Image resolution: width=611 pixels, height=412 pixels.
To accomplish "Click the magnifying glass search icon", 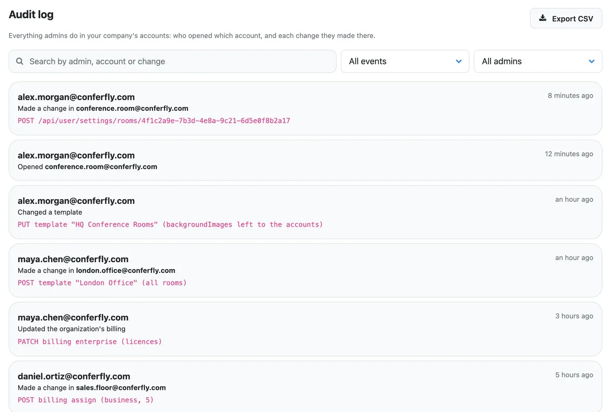I will [x=20, y=61].
